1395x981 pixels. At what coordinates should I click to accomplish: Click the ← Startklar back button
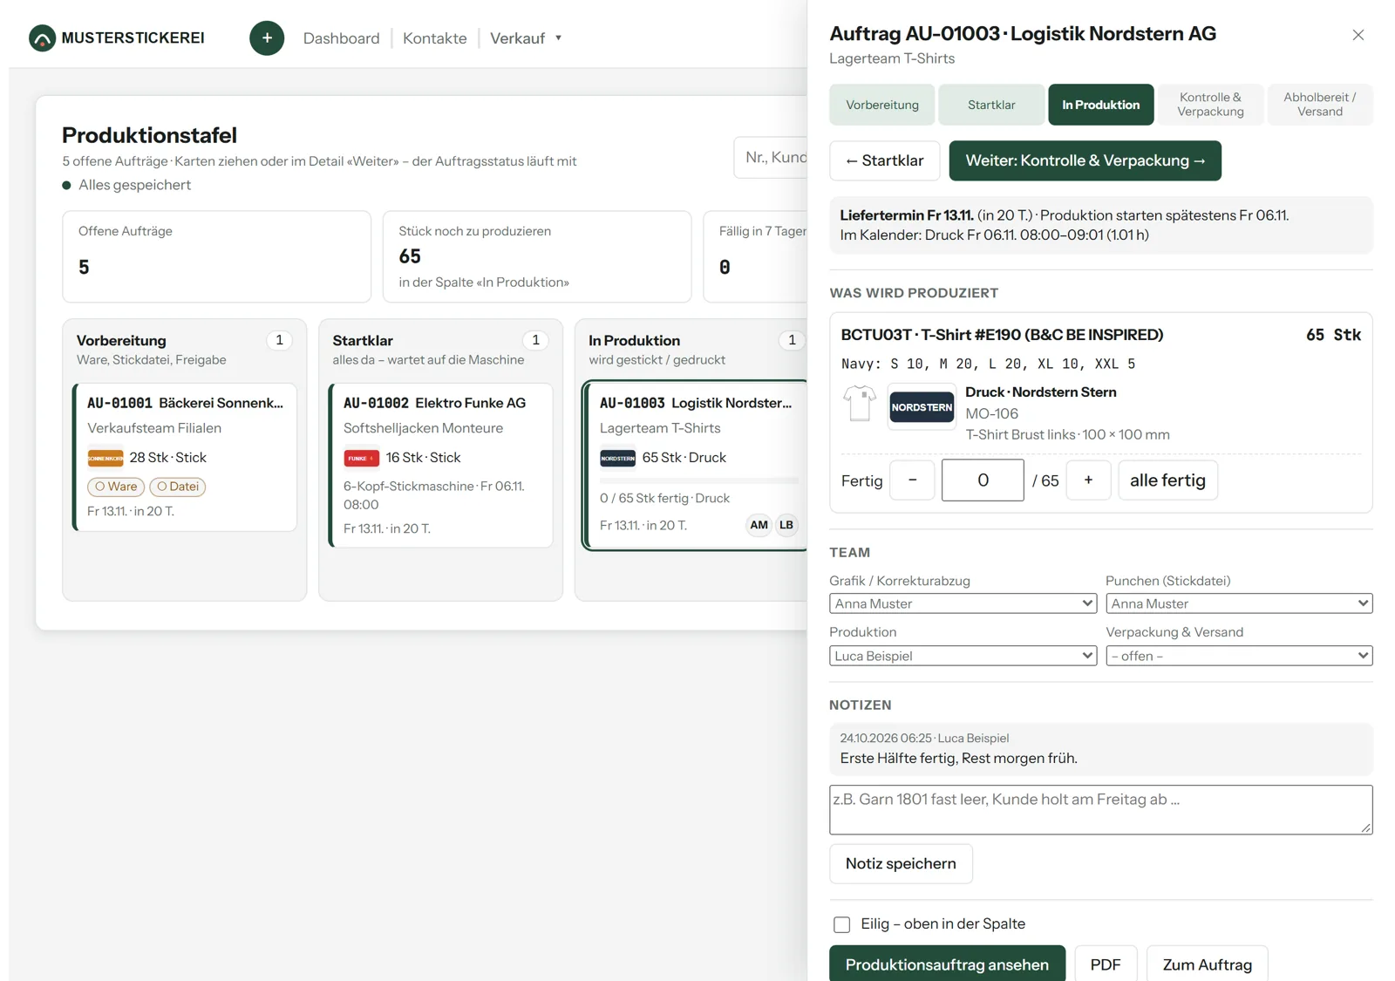885,160
